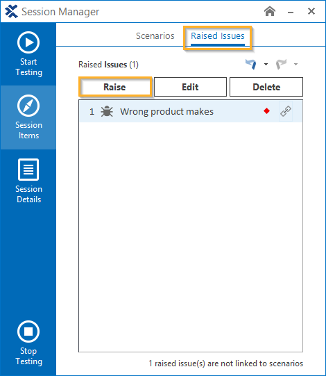Click the blue undo arrow icon

click(251, 64)
